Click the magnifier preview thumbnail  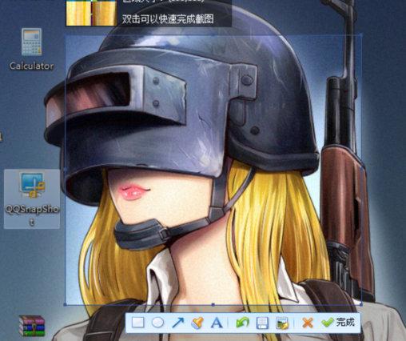click(91, 13)
